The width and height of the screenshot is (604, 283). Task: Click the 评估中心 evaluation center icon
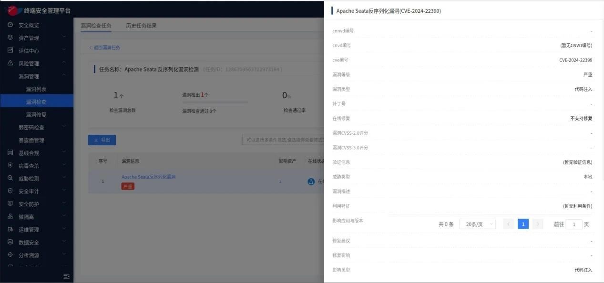click(10, 51)
